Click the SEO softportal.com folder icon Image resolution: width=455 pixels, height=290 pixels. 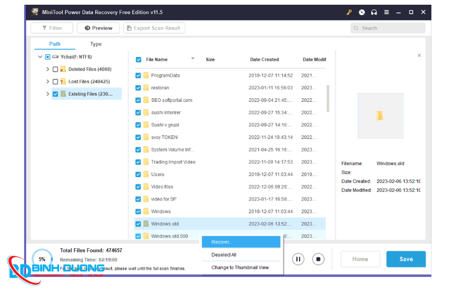click(x=146, y=100)
